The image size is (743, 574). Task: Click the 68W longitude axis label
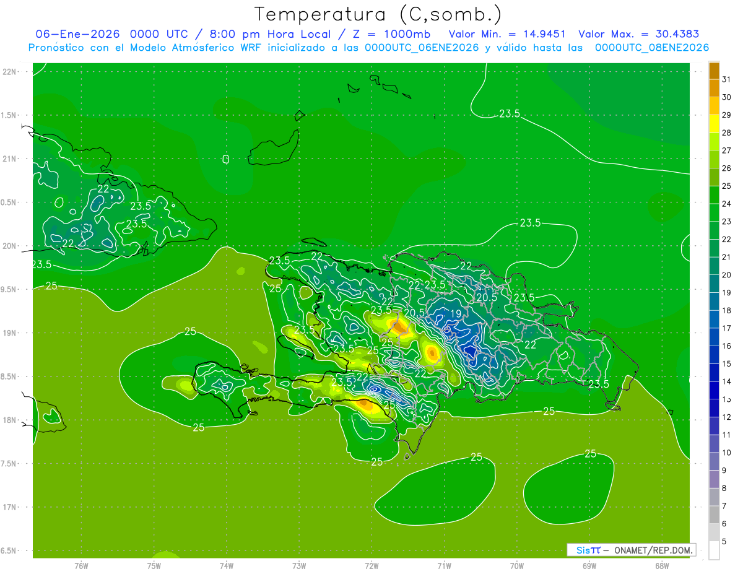[662, 566]
